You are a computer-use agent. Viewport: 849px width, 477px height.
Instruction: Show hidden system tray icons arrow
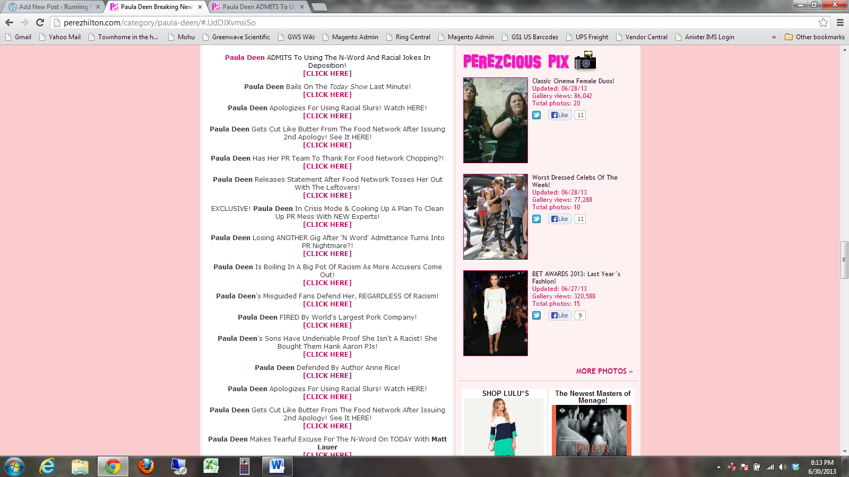point(718,467)
